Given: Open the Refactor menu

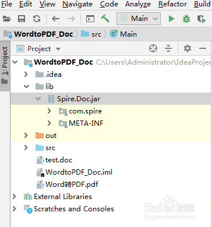Looking at the screenshot, I should pos(173,4).
